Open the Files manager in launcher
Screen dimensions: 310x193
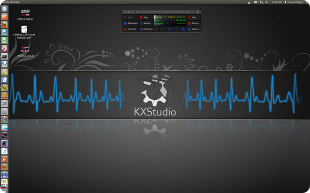pos(4,17)
